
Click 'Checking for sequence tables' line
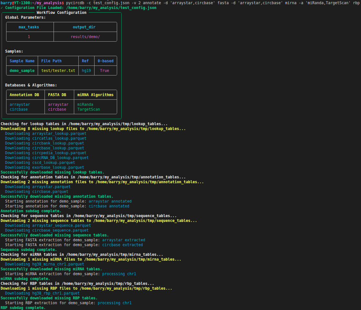click(88, 215)
